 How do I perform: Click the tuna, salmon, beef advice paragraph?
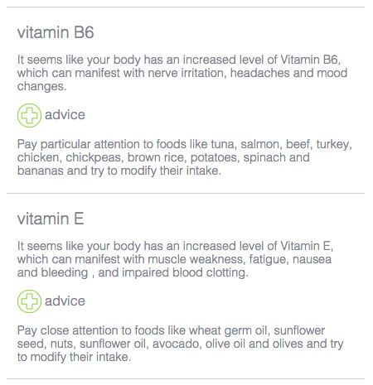[185, 157]
